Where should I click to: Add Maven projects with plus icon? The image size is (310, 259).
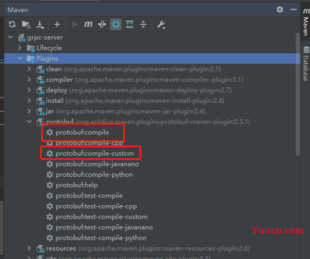pos(57,24)
